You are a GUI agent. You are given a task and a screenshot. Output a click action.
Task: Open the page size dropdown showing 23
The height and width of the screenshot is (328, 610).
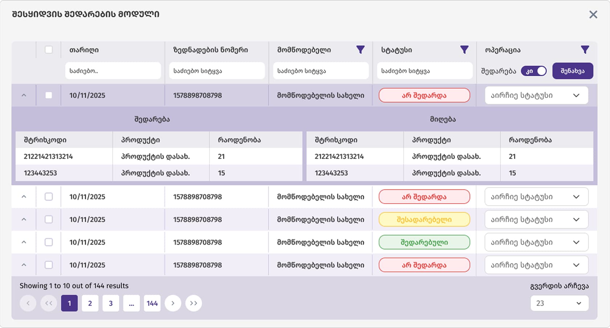click(x=560, y=303)
